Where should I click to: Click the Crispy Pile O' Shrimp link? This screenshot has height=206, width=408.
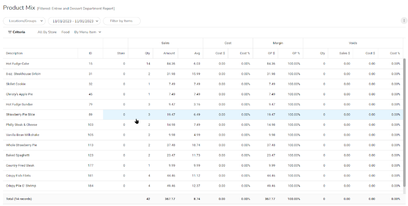click(21, 185)
